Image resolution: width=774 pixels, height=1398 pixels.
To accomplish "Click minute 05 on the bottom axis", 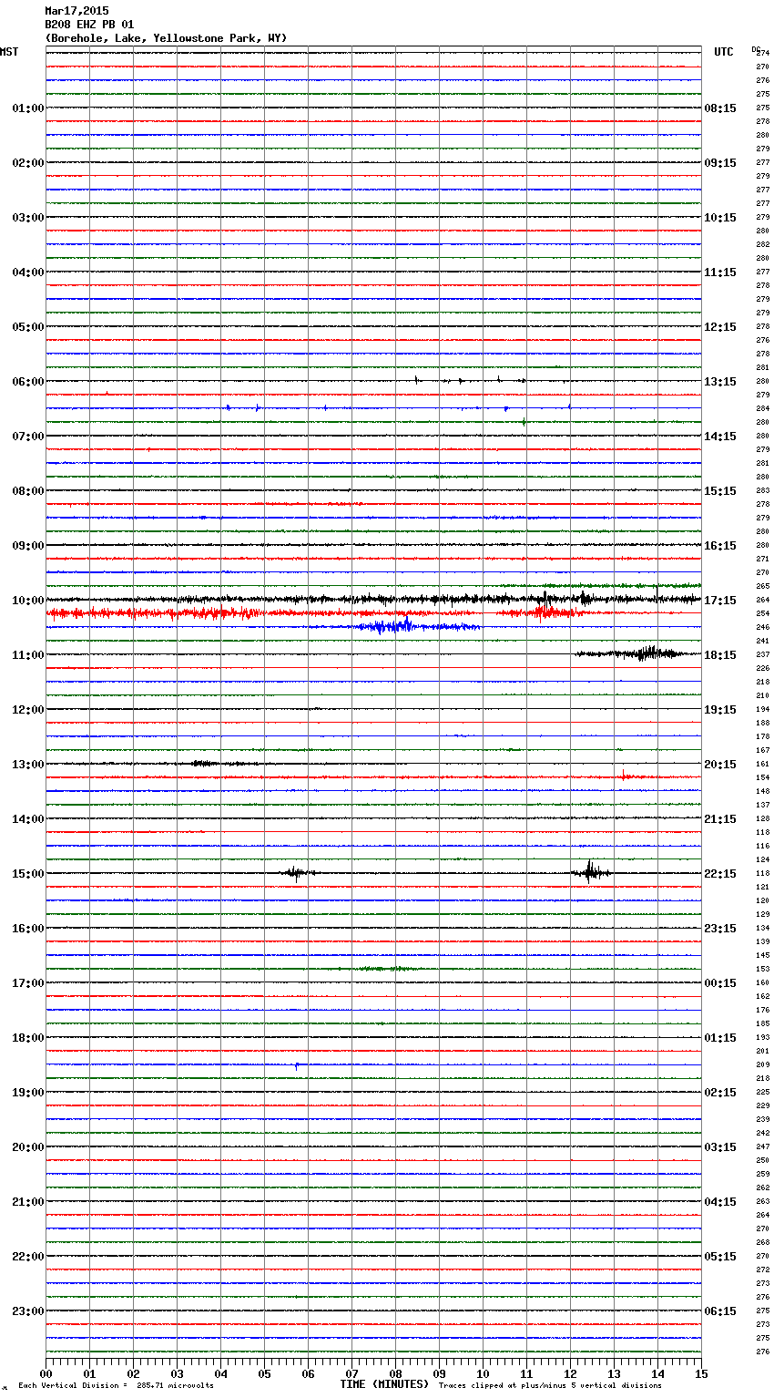I will [x=265, y=1372].
